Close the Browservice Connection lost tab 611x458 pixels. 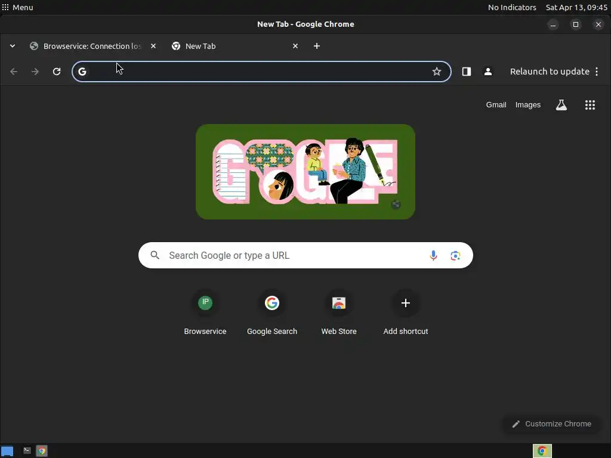(153, 46)
